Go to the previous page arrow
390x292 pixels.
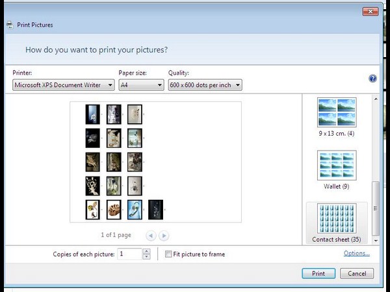[151, 236]
